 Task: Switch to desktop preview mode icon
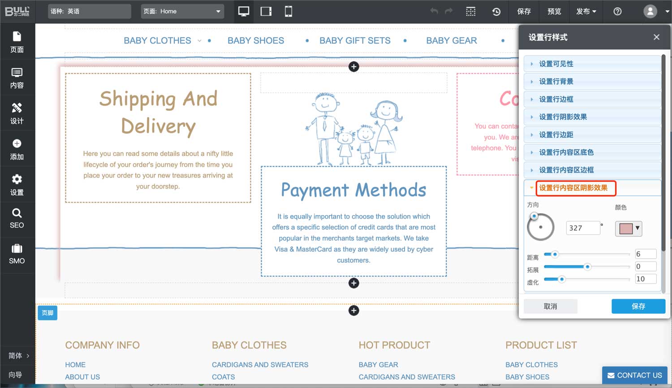(243, 12)
